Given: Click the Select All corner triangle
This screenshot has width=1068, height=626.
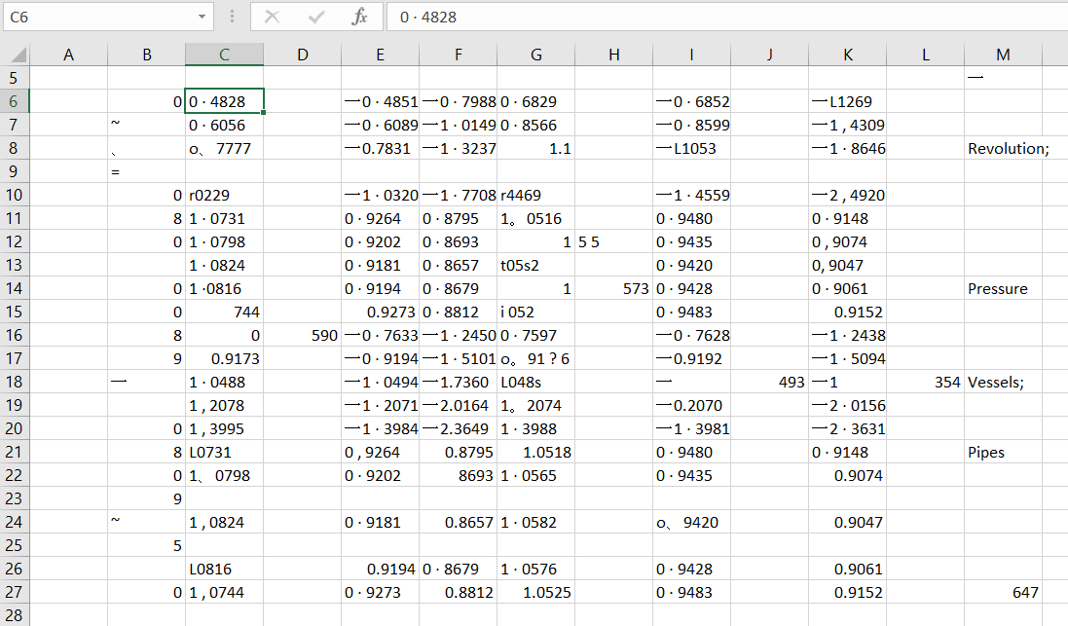Looking at the screenshot, I should (x=15, y=55).
